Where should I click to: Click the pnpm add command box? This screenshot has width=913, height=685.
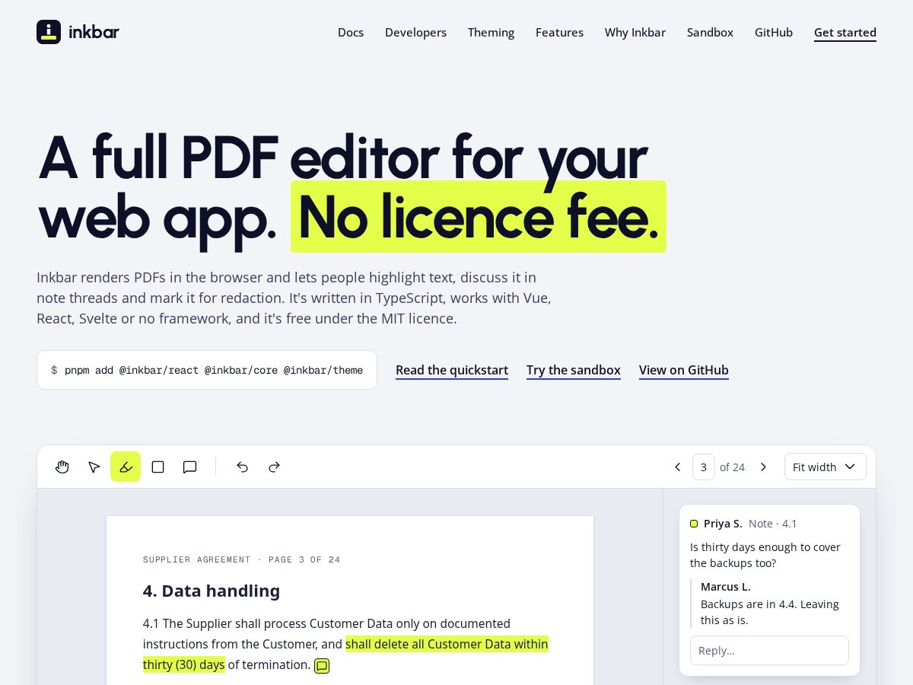(x=207, y=370)
